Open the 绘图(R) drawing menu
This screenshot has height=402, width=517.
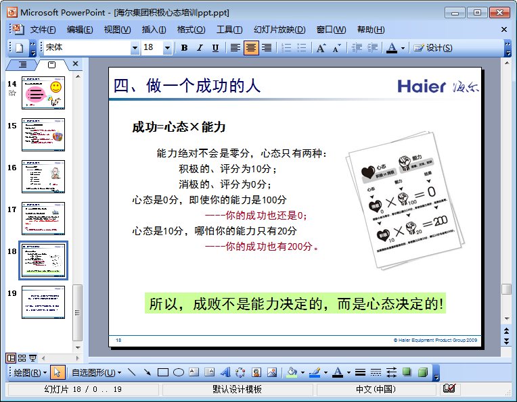[x=30, y=372]
